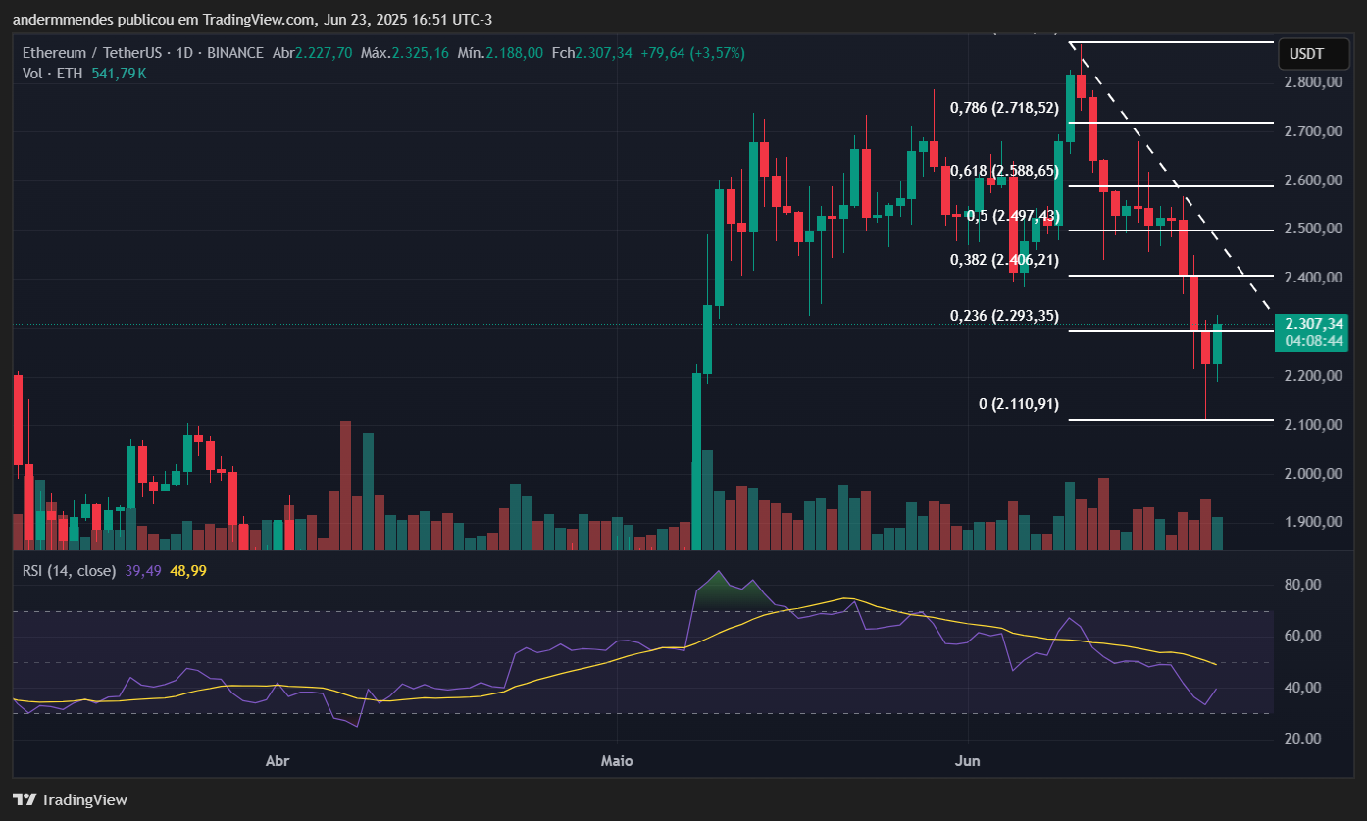1367x821 pixels.
Task: Click the Abr month label on time axis
Action: (278, 760)
